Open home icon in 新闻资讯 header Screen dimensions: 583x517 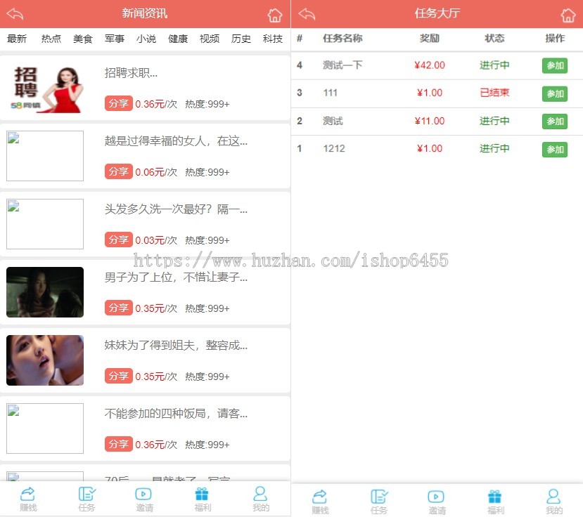tap(275, 15)
